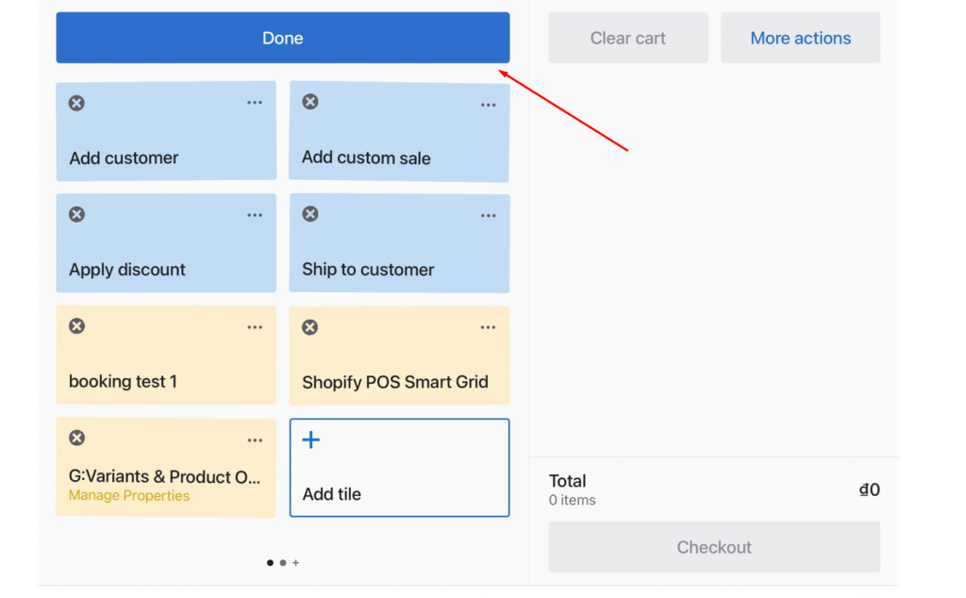The image size is (966, 598).
Task: Open options menu on Shopify POS Smart Grid tile
Action: 488,326
